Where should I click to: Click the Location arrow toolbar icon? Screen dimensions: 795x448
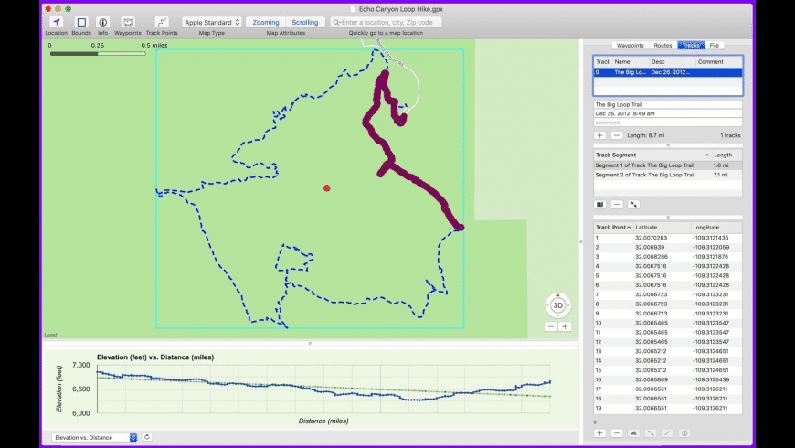pyautogui.click(x=56, y=22)
